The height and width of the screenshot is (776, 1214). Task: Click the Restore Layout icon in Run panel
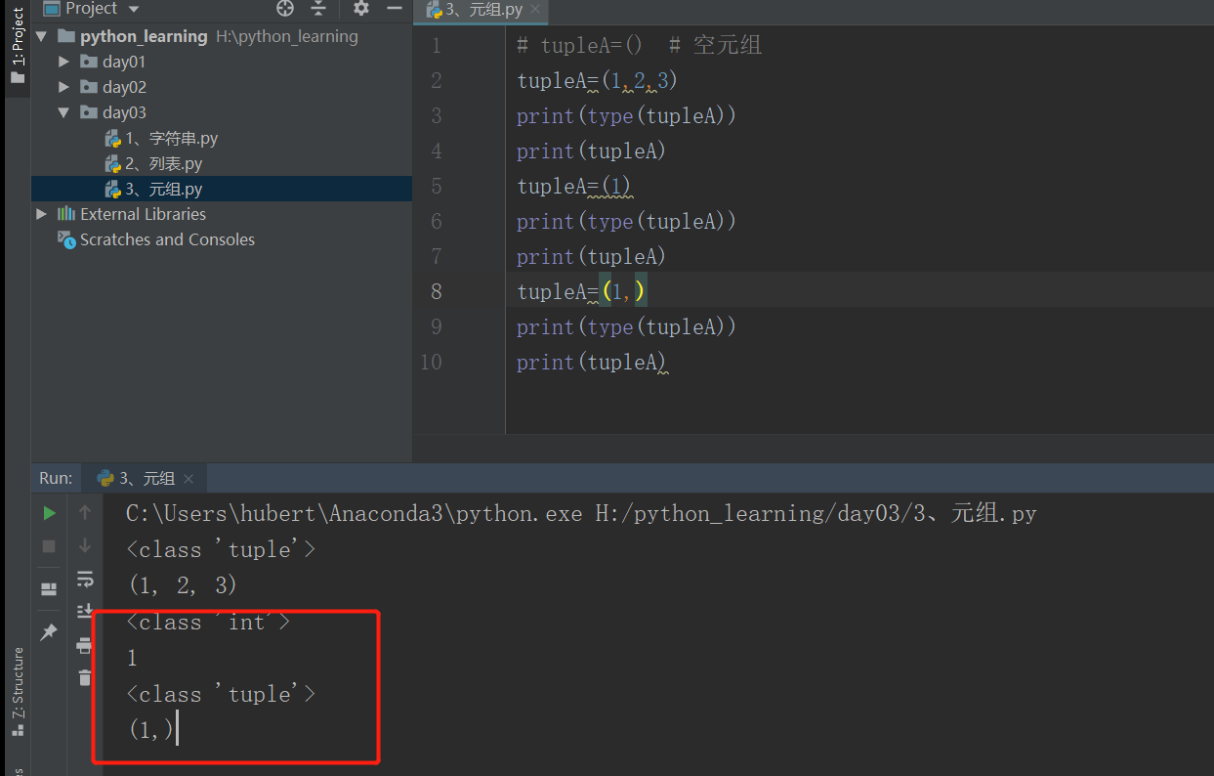(x=49, y=589)
